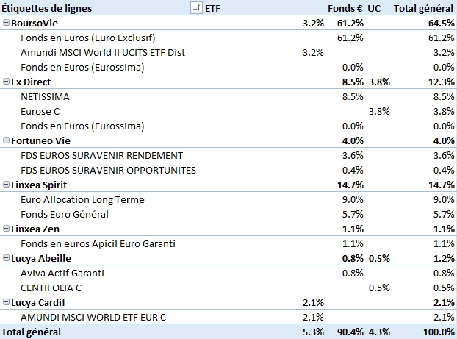Collapse the Linxea Zen group
This screenshot has width=457, height=339.
7,229
